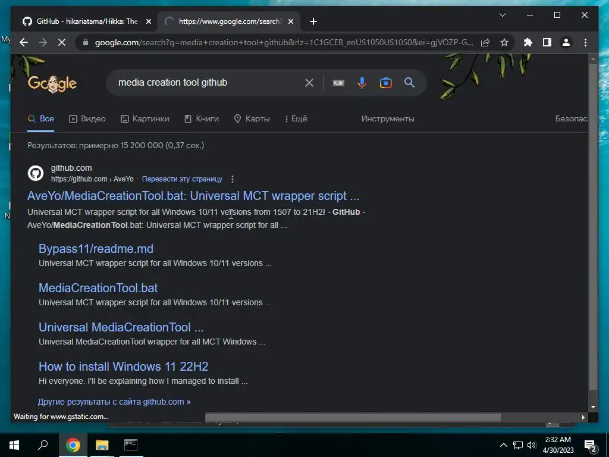Click scroll right arrow at bottom
This screenshot has width=609, height=457.
(583, 417)
